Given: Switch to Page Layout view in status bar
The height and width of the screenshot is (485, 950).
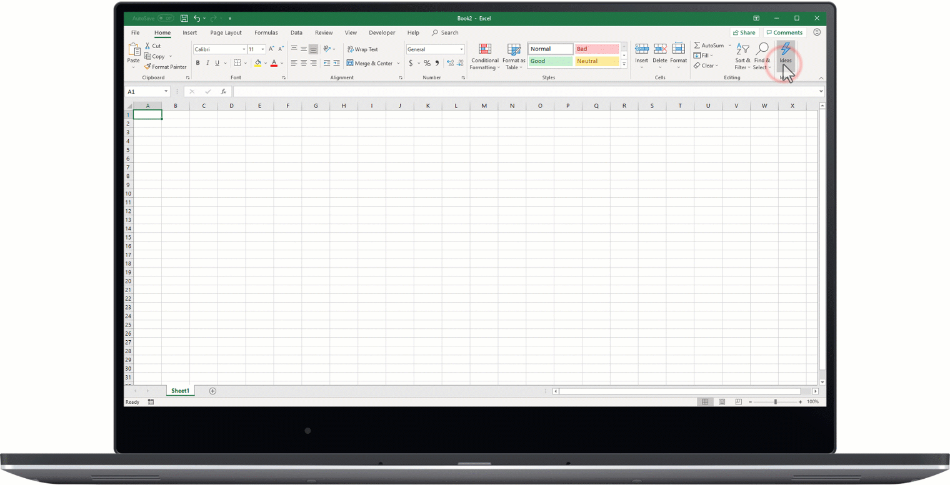Looking at the screenshot, I should tap(722, 402).
